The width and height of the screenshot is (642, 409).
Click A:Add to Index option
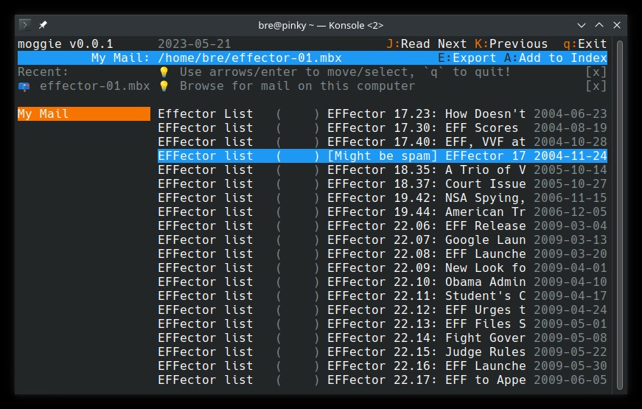[x=555, y=57]
